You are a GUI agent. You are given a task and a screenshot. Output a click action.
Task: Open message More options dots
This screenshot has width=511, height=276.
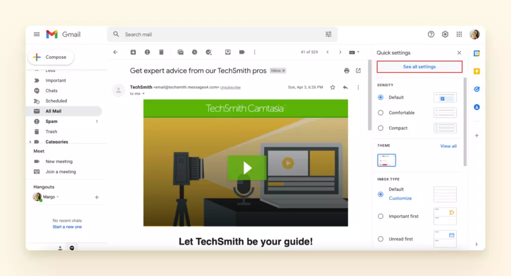[x=358, y=87]
